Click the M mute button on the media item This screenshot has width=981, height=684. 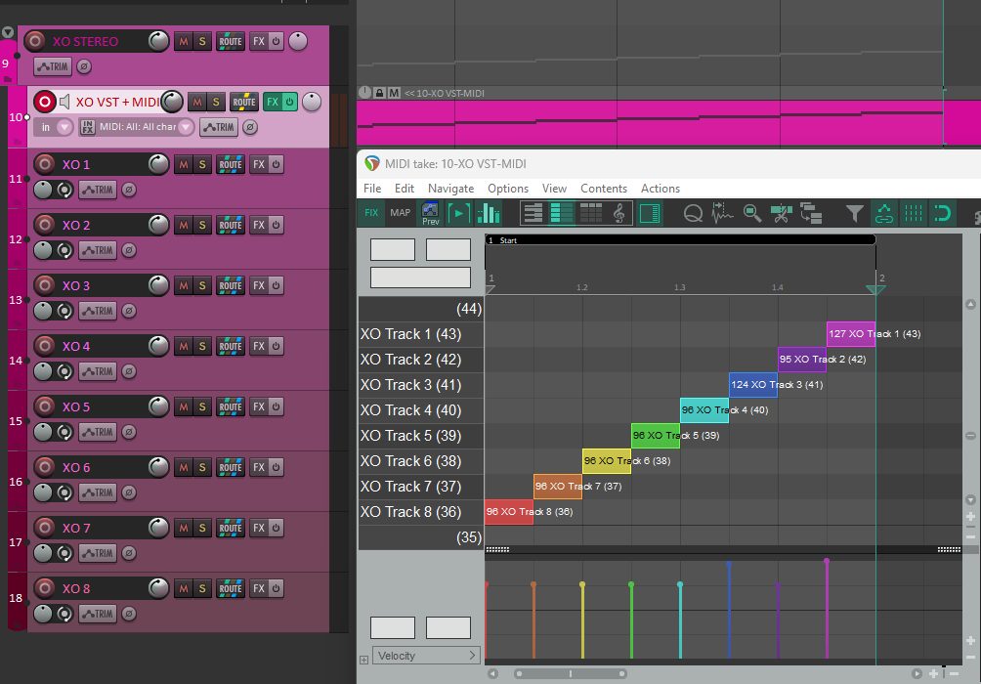(x=394, y=93)
